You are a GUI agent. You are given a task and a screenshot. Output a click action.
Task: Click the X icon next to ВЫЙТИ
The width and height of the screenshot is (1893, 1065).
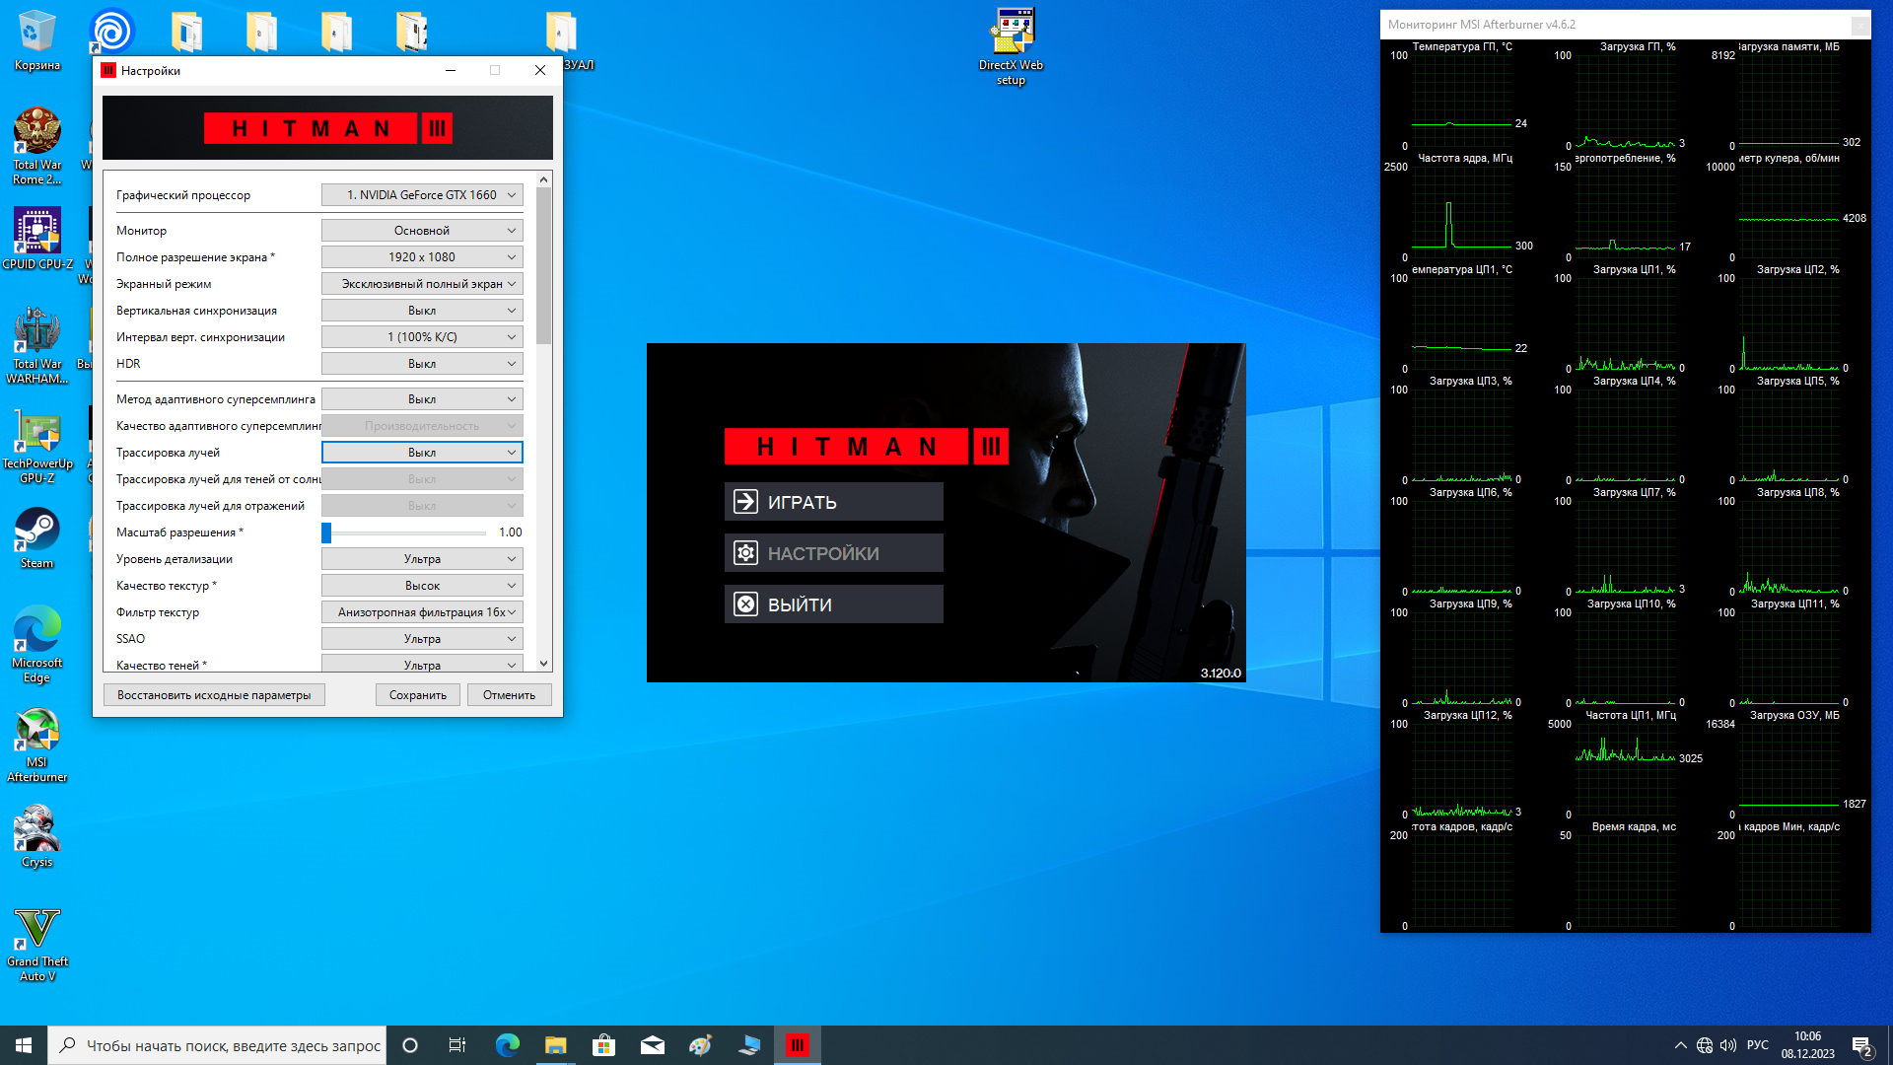[746, 604]
